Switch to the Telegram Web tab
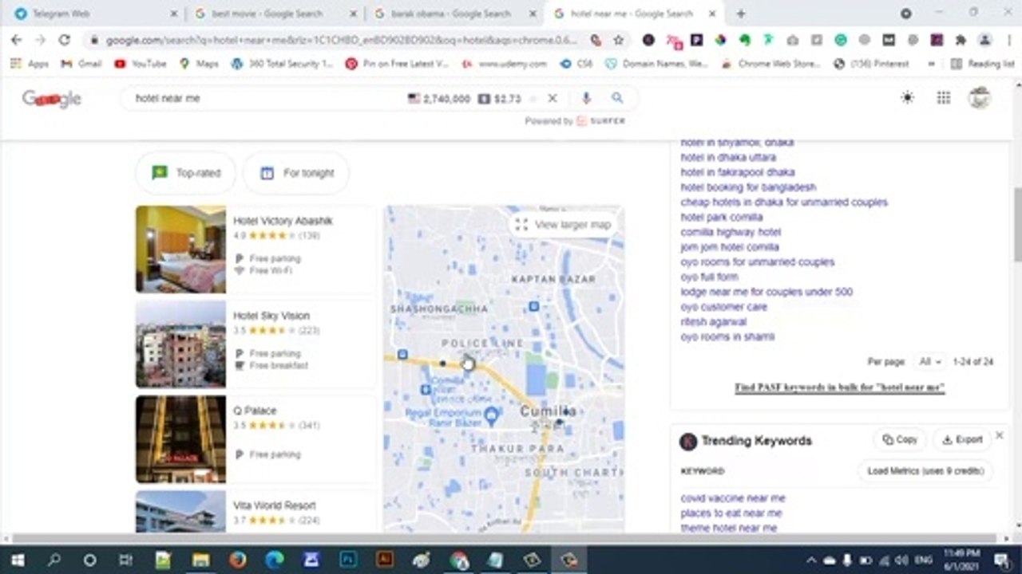The height and width of the screenshot is (574, 1022). point(96,14)
